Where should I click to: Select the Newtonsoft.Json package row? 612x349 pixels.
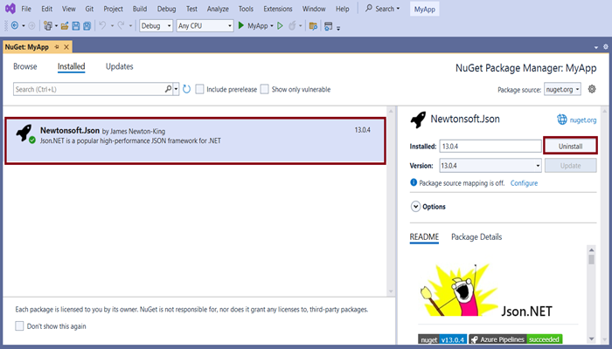pyautogui.click(x=195, y=141)
